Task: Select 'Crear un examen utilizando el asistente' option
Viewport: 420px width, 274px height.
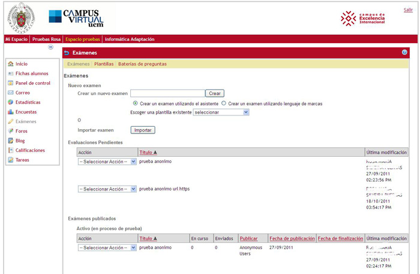Action: (x=135, y=103)
